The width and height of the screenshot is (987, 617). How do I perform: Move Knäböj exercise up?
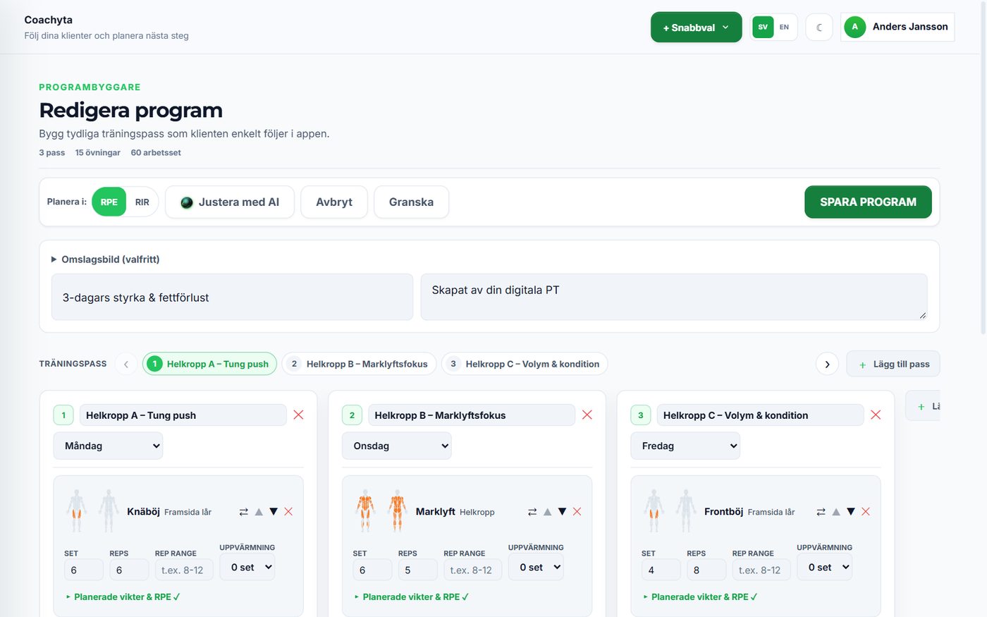259,512
